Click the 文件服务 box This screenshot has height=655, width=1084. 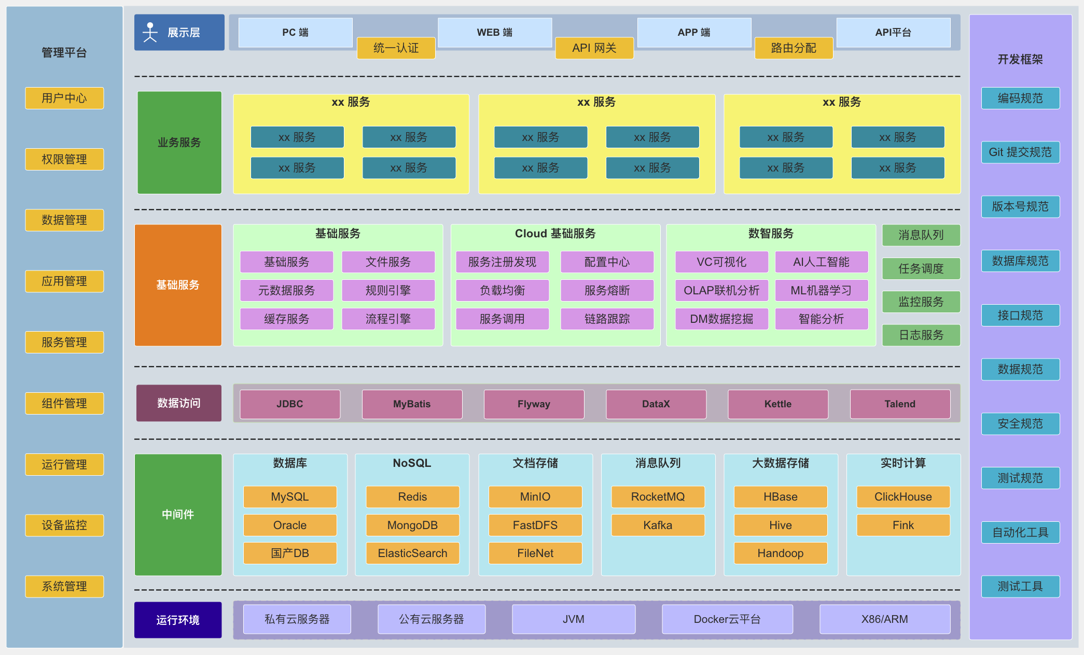click(388, 262)
